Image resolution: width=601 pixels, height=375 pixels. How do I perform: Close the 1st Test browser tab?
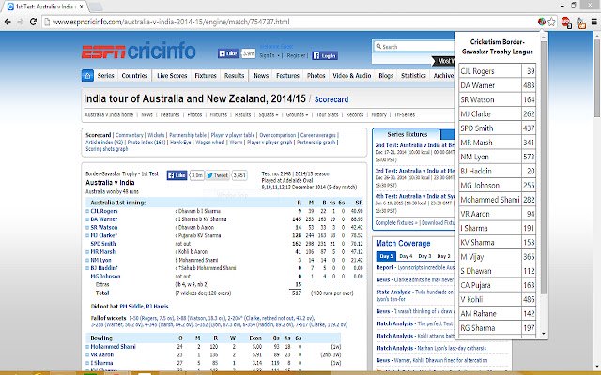82,7
